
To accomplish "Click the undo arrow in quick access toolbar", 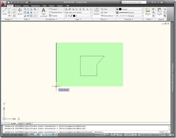I will 18,2.
